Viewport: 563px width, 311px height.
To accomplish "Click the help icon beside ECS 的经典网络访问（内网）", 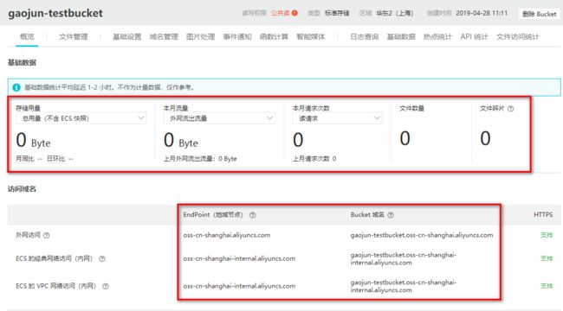I will pyautogui.click(x=102, y=258).
